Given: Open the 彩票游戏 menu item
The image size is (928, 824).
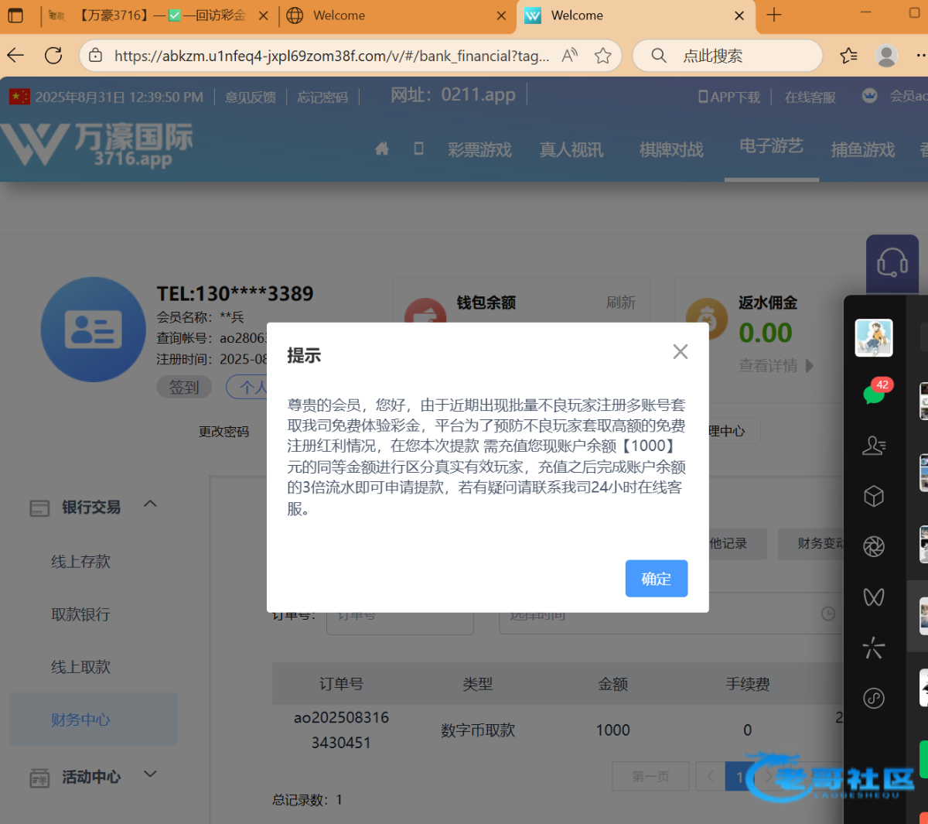Looking at the screenshot, I should point(479,150).
